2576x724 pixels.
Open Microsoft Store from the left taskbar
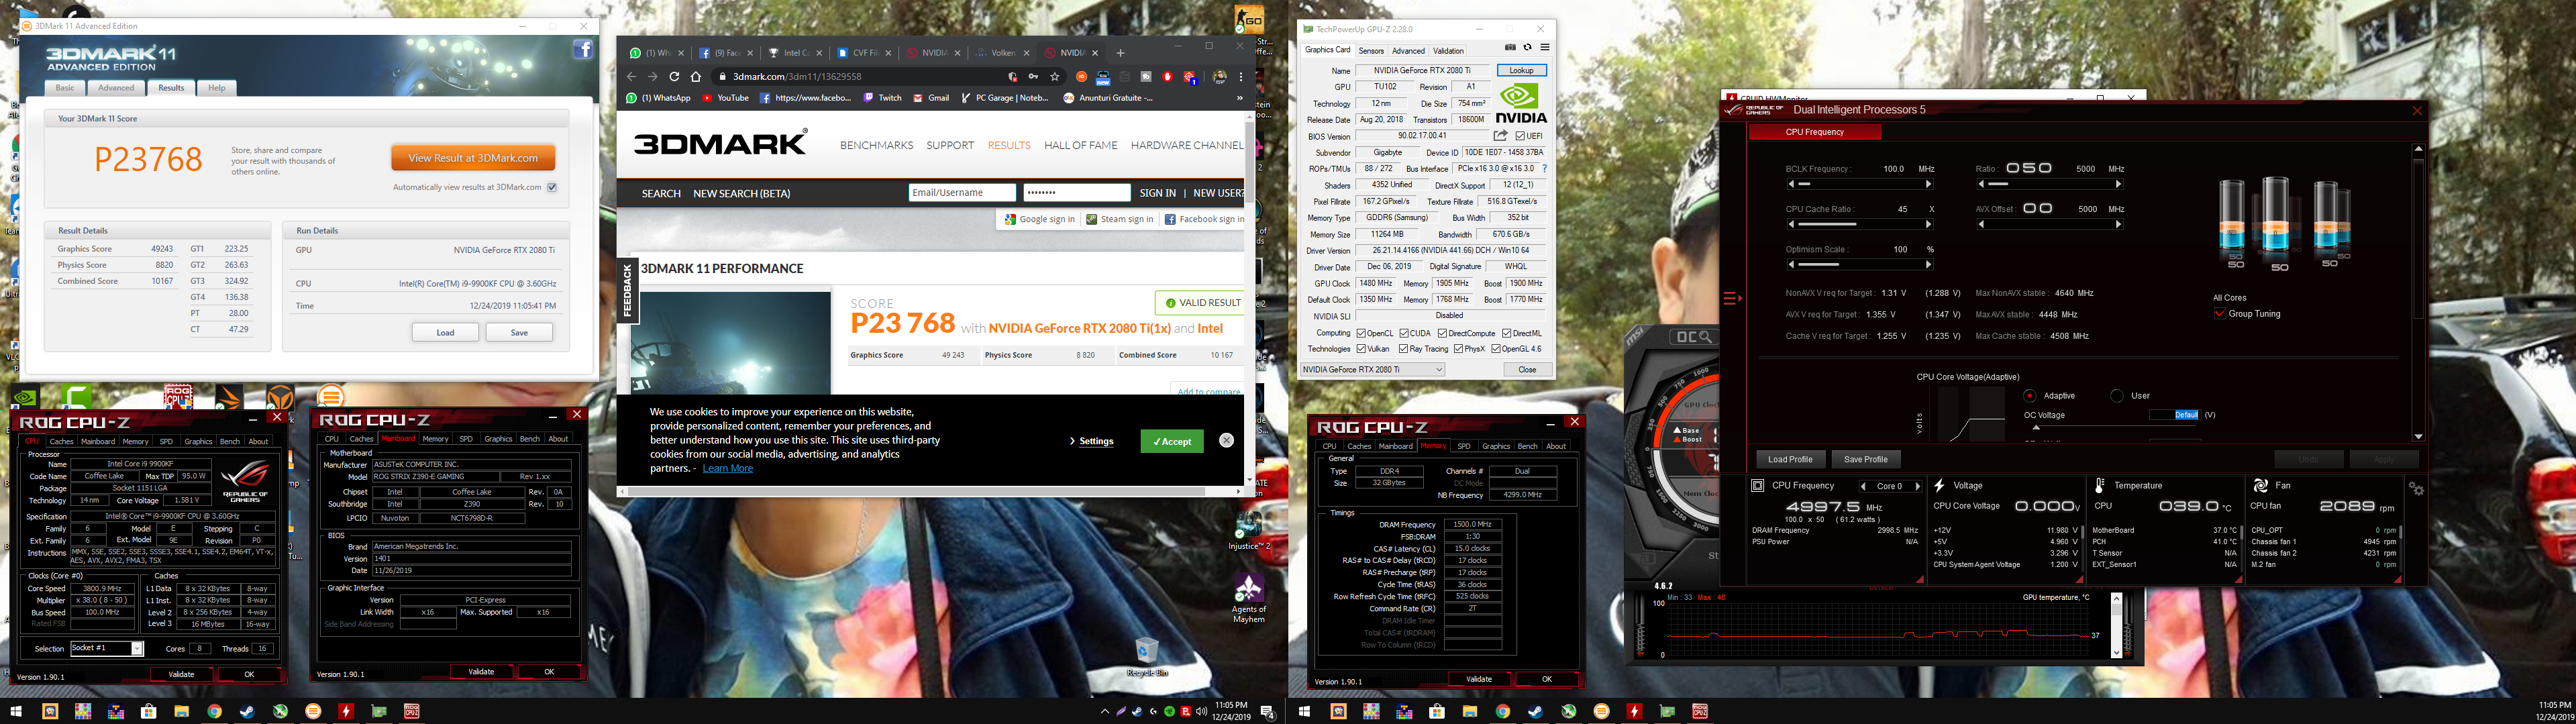(148, 712)
